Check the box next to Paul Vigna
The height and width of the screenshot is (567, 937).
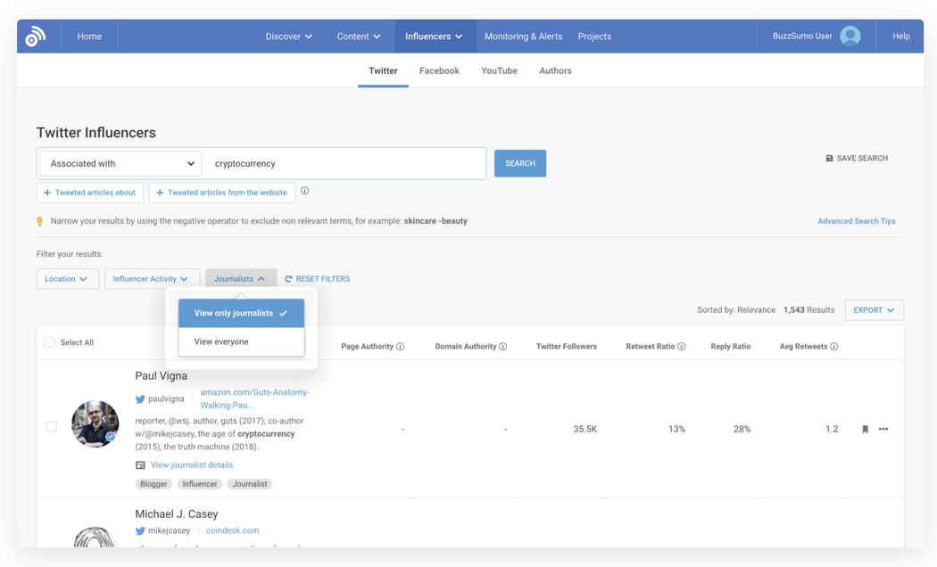pyautogui.click(x=51, y=426)
